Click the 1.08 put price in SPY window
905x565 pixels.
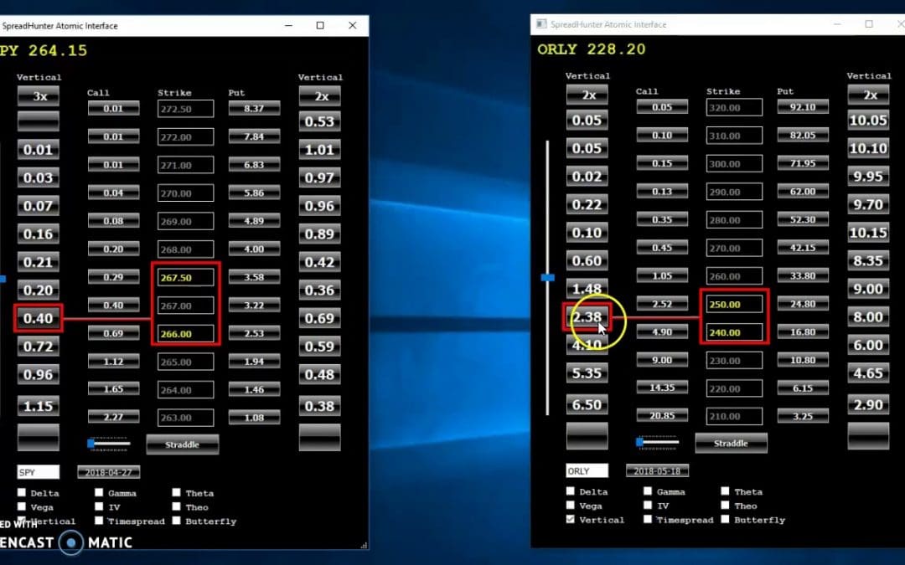pyautogui.click(x=254, y=417)
